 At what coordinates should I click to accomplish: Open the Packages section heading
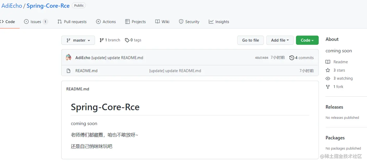tap(335, 138)
